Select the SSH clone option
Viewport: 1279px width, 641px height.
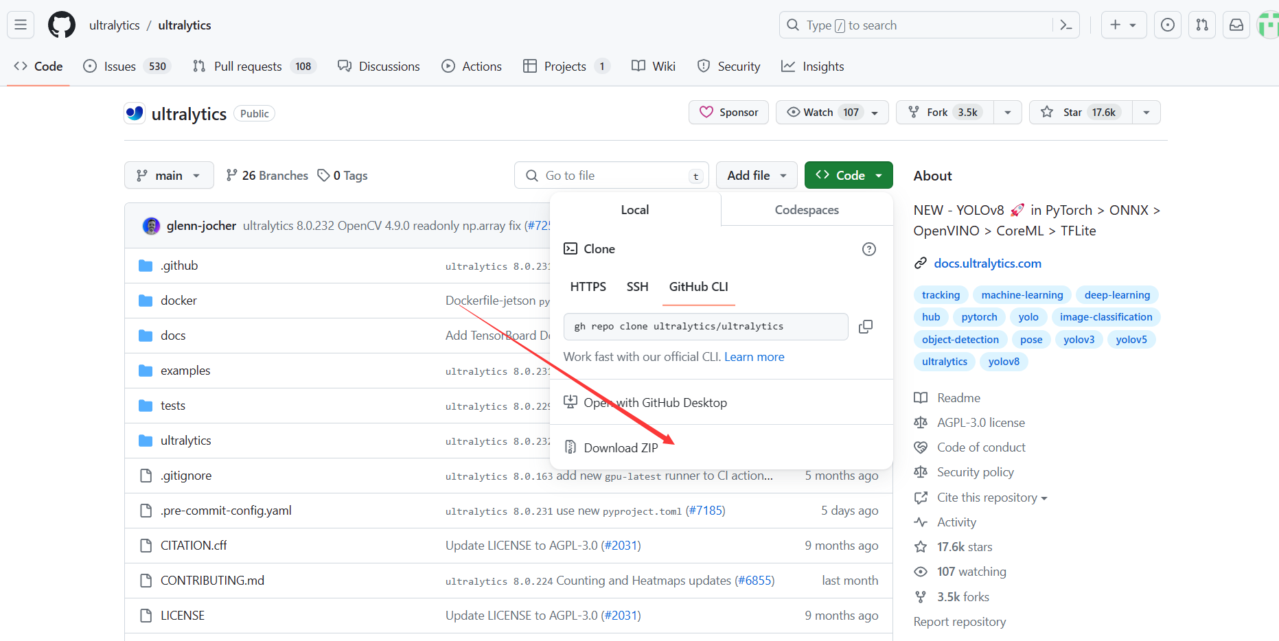coord(637,287)
